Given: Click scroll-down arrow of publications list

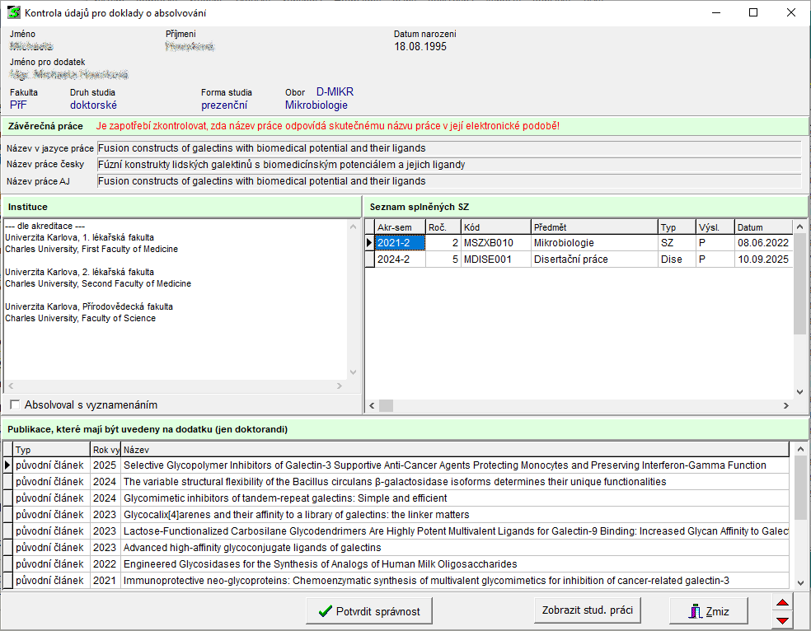Looking at the screenshot, I should coord(799,582).
